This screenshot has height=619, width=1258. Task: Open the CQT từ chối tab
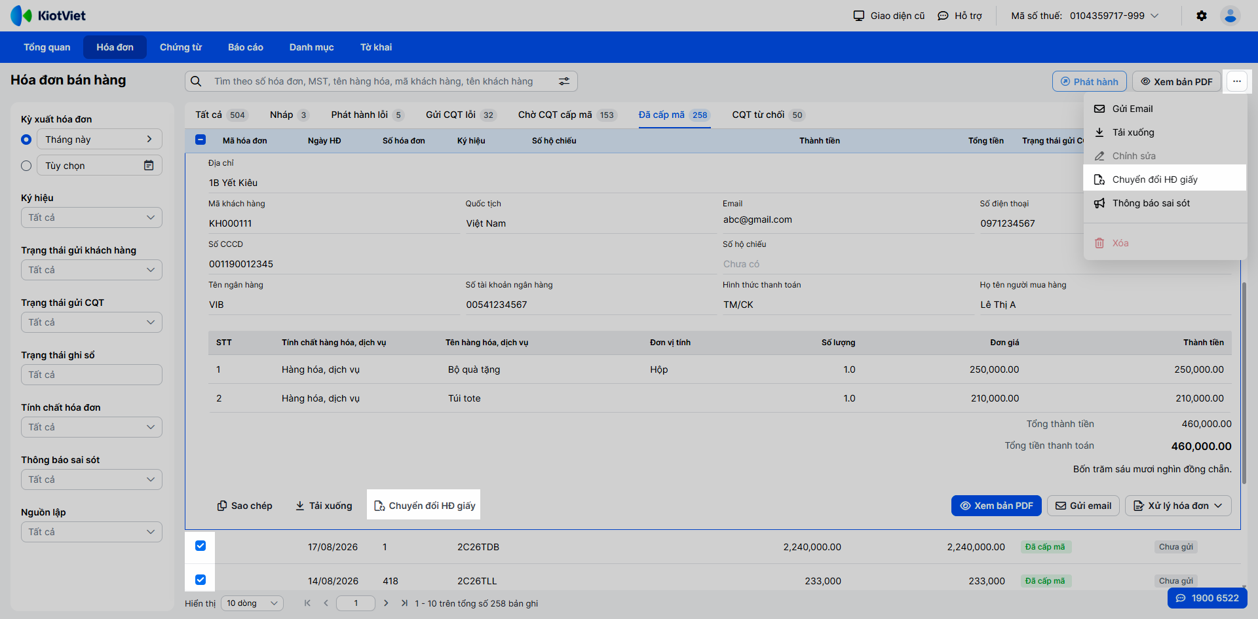(x=769, y=115)
